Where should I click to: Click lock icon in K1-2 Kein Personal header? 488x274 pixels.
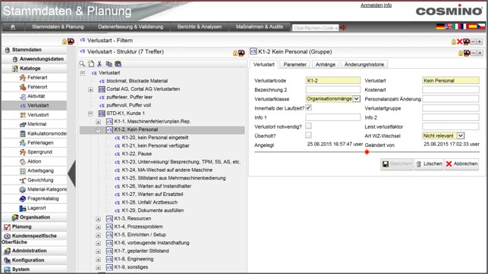[x=461, y=53]
